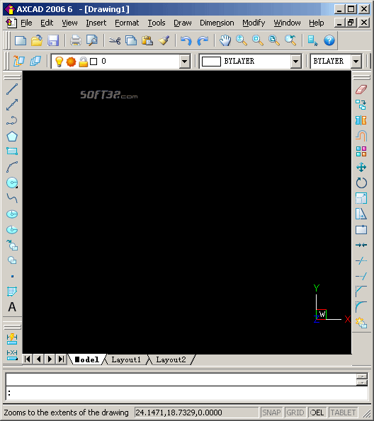374x421 pixels.
Task: Click the BYLAYER color preview box
Action: click(211, 62)
